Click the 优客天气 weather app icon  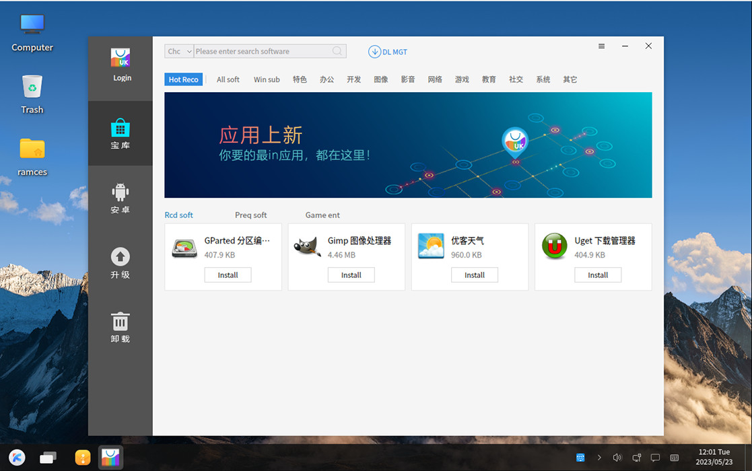(x=430, y=246)
